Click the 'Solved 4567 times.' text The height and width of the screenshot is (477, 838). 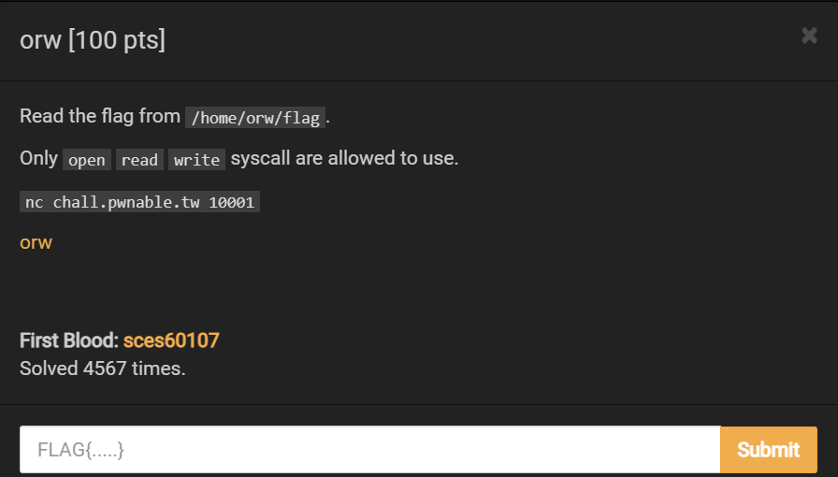coord(103,369)
